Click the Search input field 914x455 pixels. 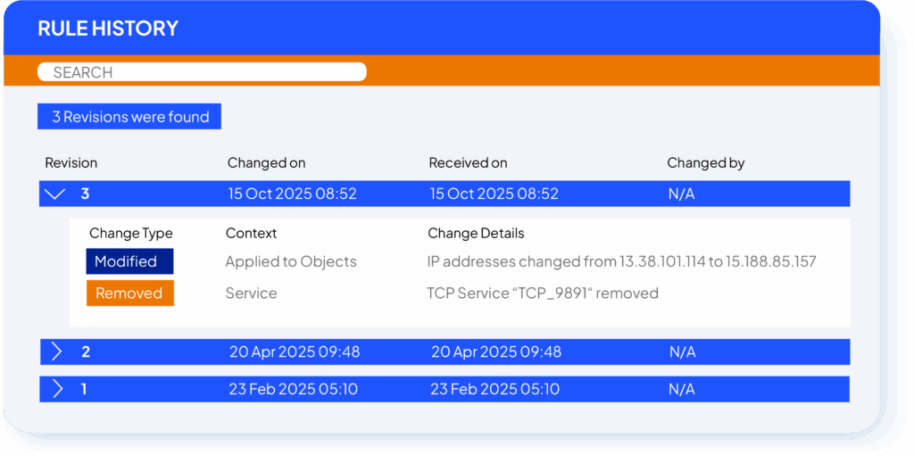[x=202, y=72]
